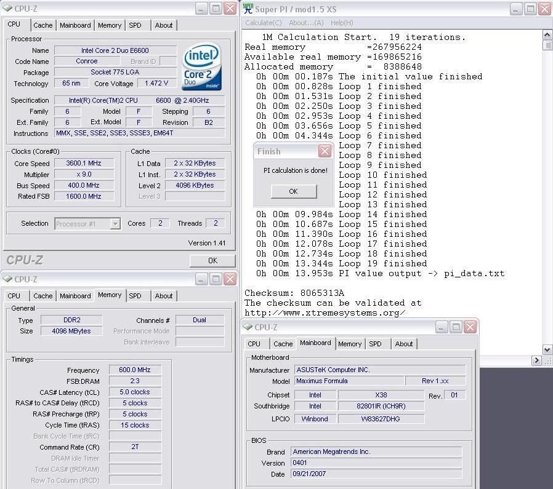Click the Southbridge value 82801IR (ICH9R)

pyautogui.click(x=381, y=406)
